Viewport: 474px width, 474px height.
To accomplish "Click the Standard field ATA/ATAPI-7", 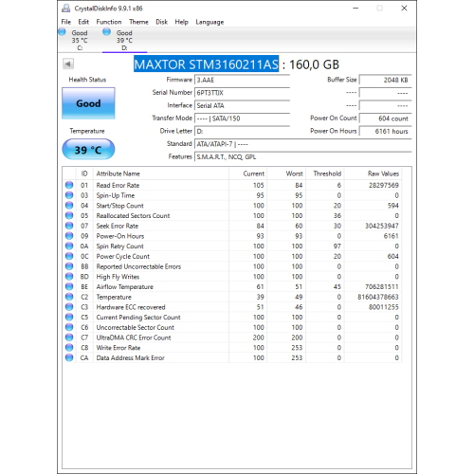I will [303, 144].
